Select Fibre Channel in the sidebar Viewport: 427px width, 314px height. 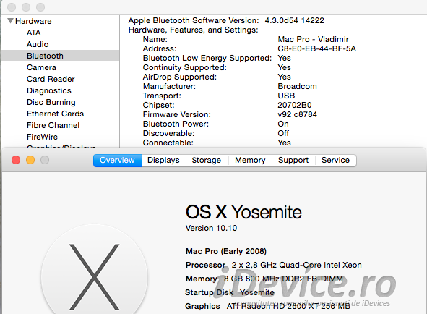(53, 125)
